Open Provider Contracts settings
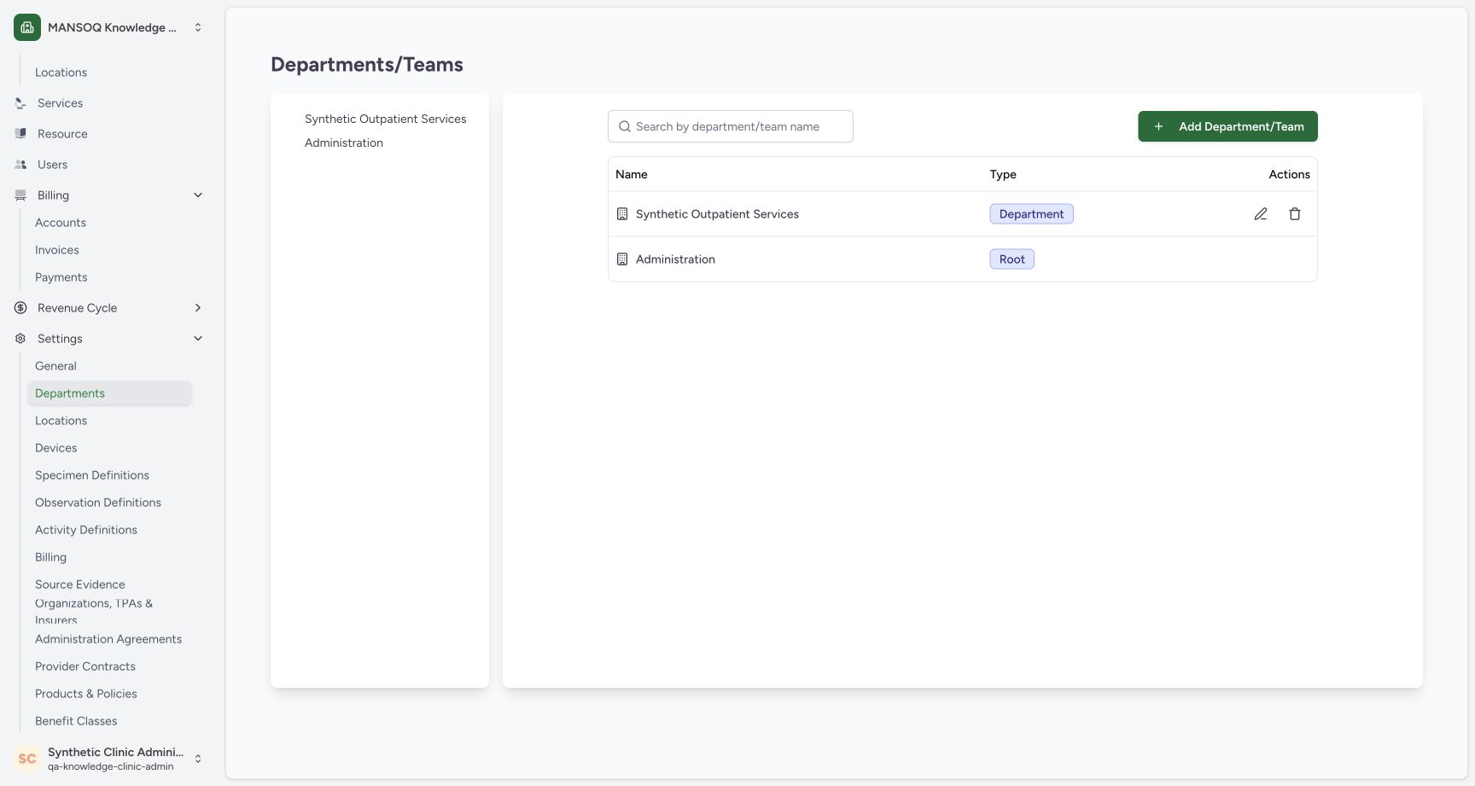1475x786 pixels. [x=85, y=667]
